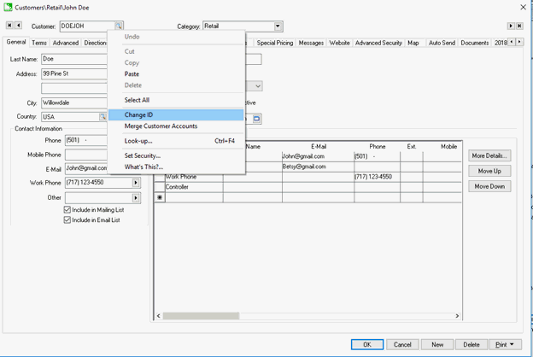This screenshot has height=357, width=533.
Task: Open the Print button dropdown
Action: point(512,344)
